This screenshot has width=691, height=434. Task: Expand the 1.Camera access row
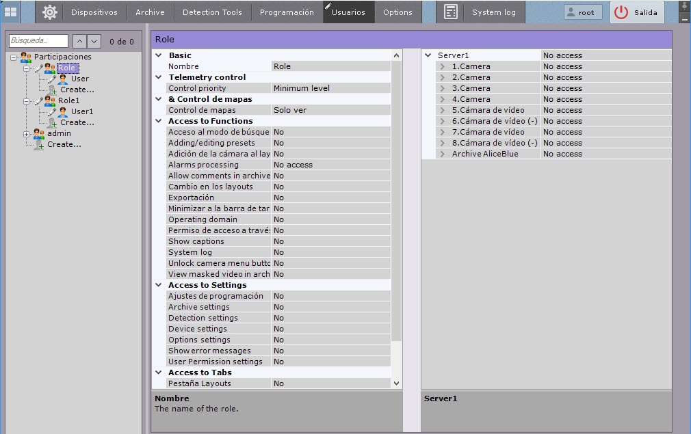click(443, 66)
